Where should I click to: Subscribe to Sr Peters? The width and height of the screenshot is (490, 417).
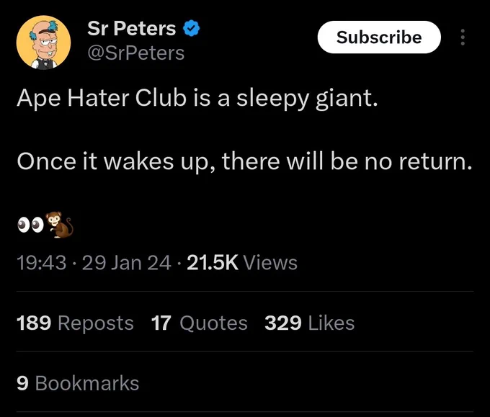[379, 37]
